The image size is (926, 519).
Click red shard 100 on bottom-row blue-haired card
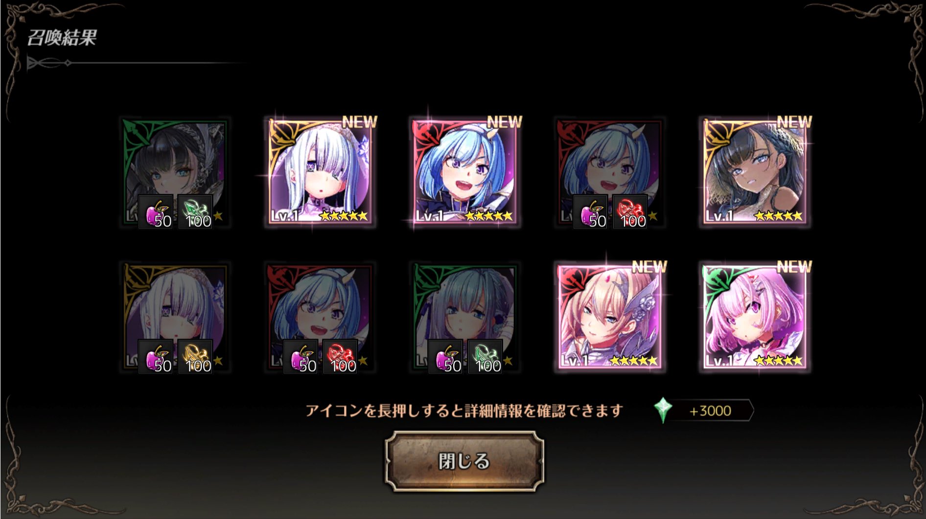(340, 357)
